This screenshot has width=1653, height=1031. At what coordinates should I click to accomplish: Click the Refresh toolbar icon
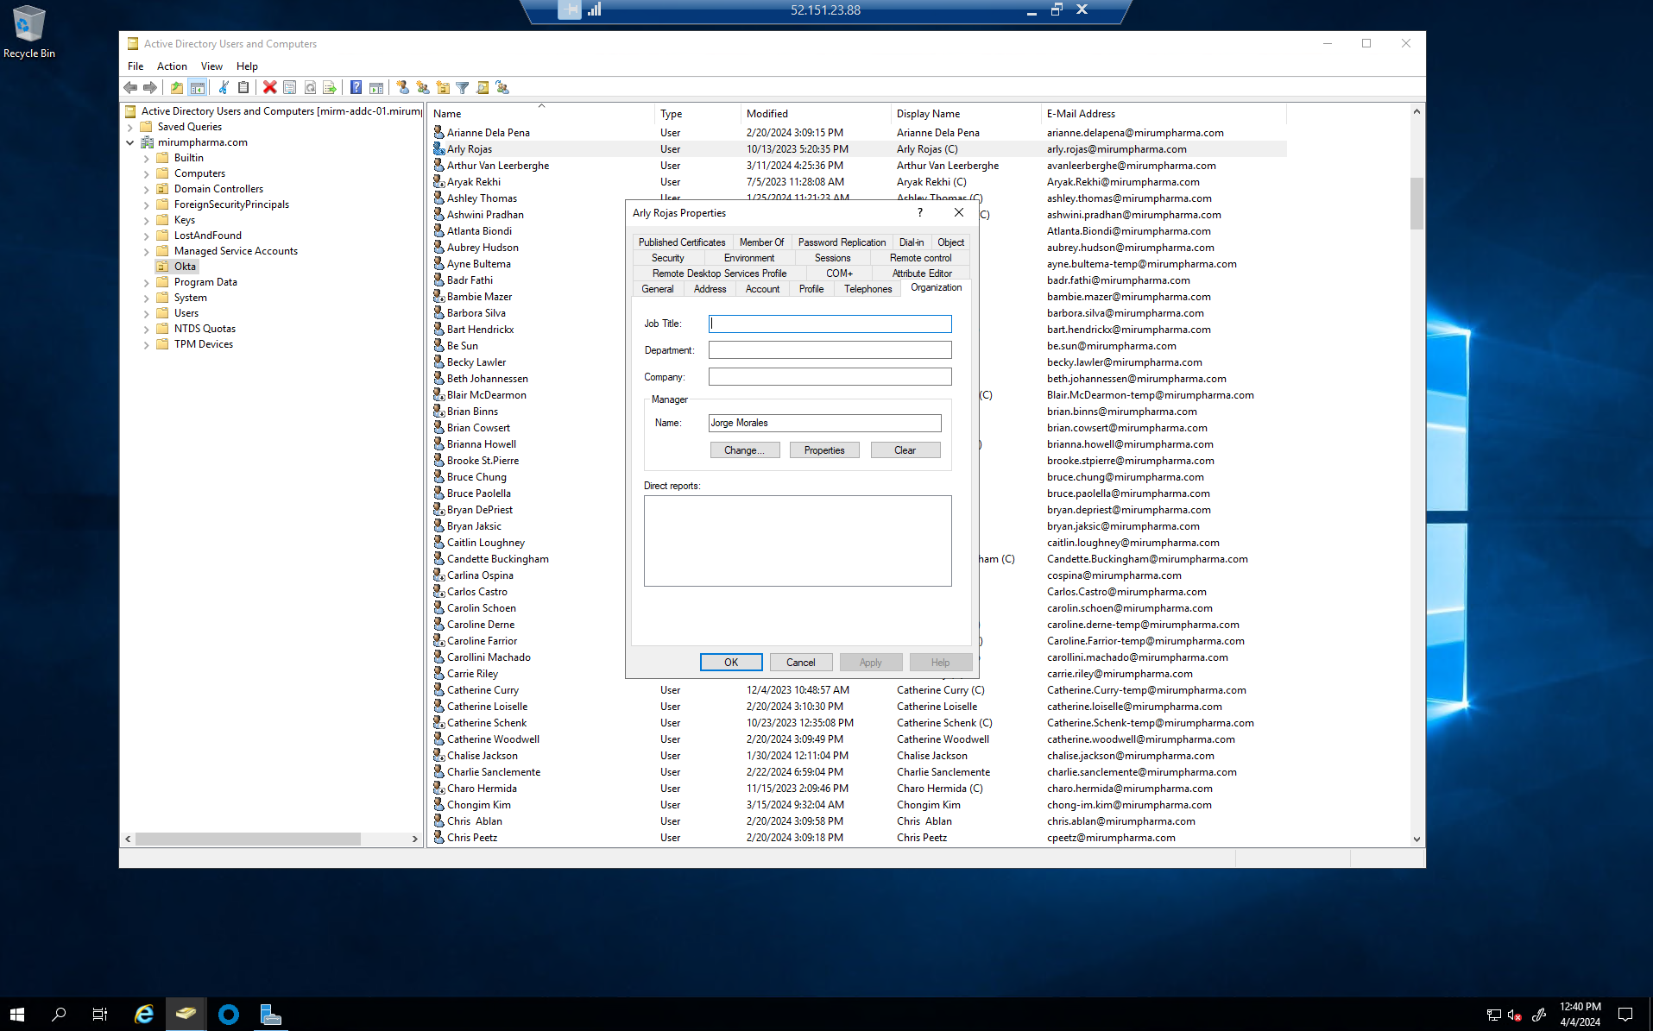coord(310,87)
